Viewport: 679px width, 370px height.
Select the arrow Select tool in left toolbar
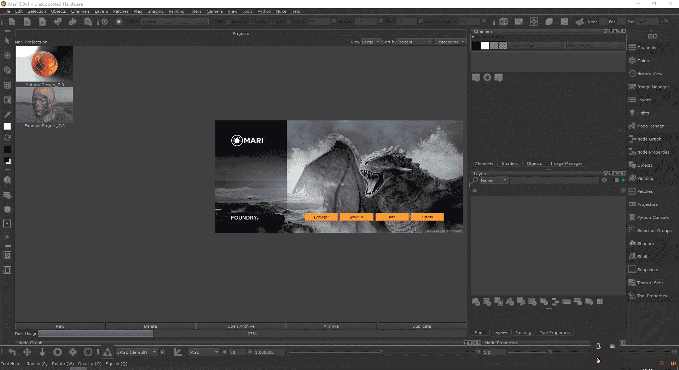click(x=7, y=41)
